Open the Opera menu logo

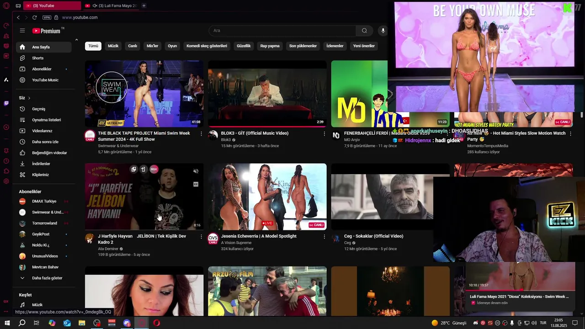[x=6, y=5]
